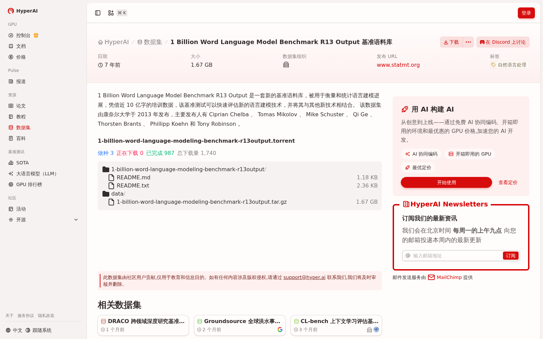The width and height of the screenshot is (543, 339).
Task: Click the 隐私政策 privacy link
Action: 46,316
